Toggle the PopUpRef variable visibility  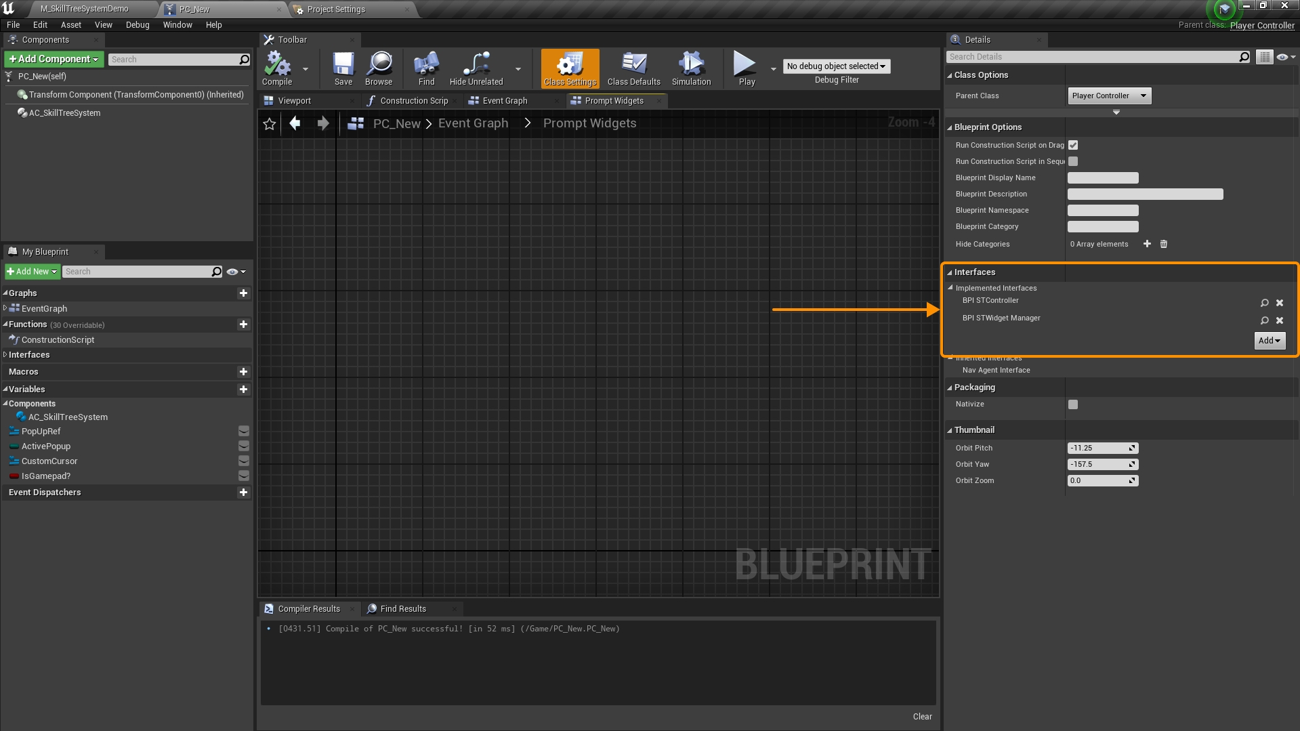244,432
